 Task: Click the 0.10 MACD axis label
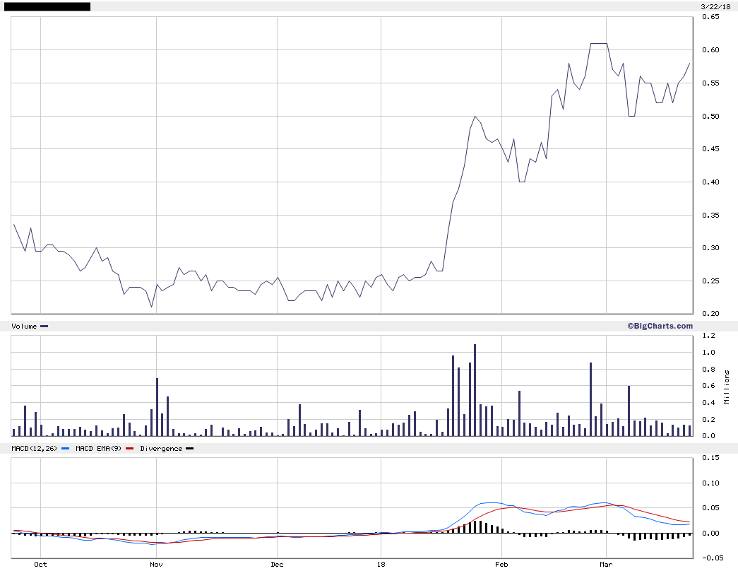pos(710,483)
